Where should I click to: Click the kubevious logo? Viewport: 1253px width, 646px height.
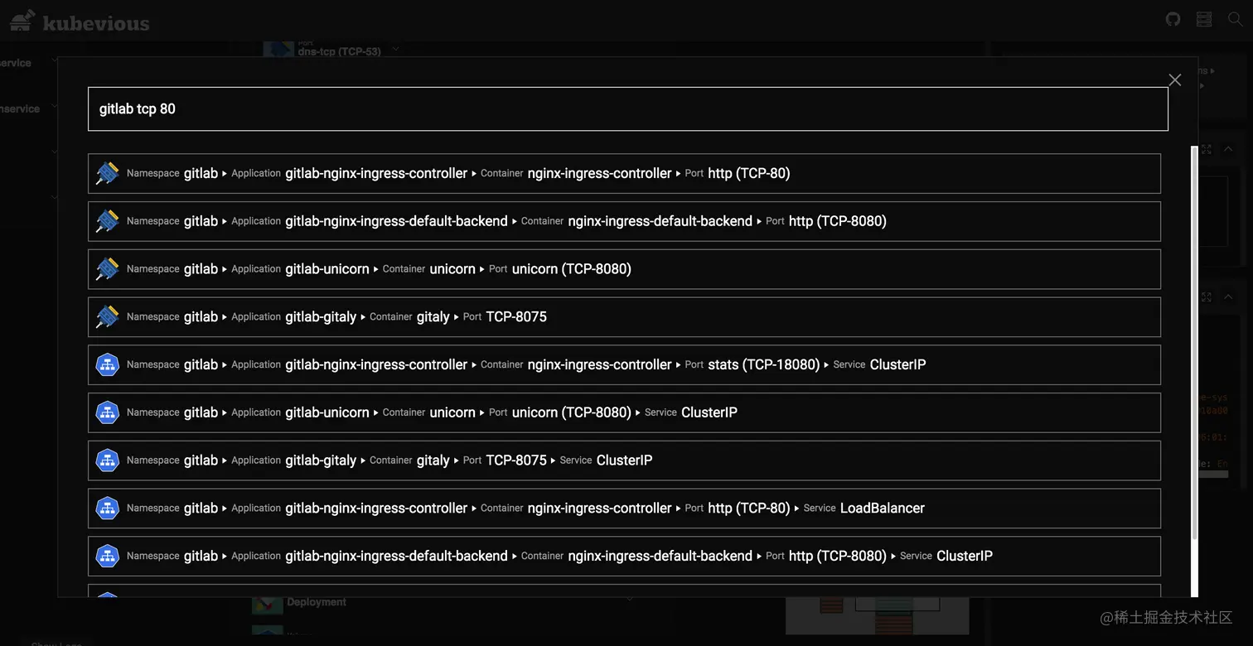pyautogui.click(x=80, y=21)
